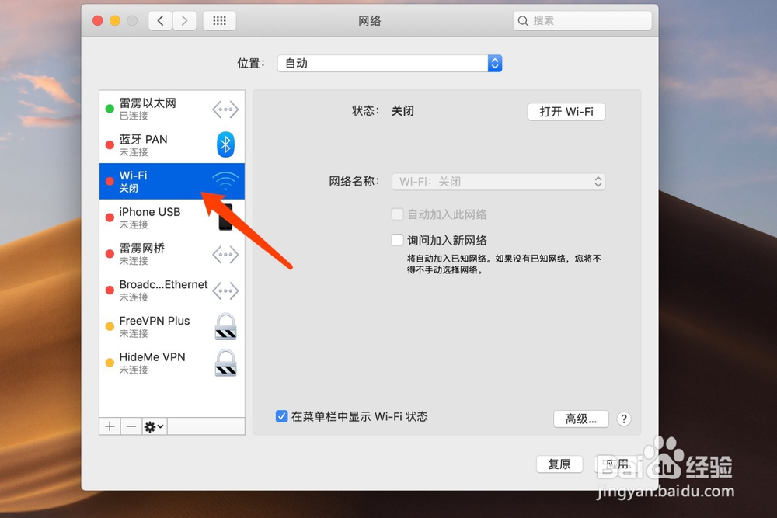Screen dimensions: 777x518
Task: Click the Bluetooth PAN icon
Action: point(225,144)
